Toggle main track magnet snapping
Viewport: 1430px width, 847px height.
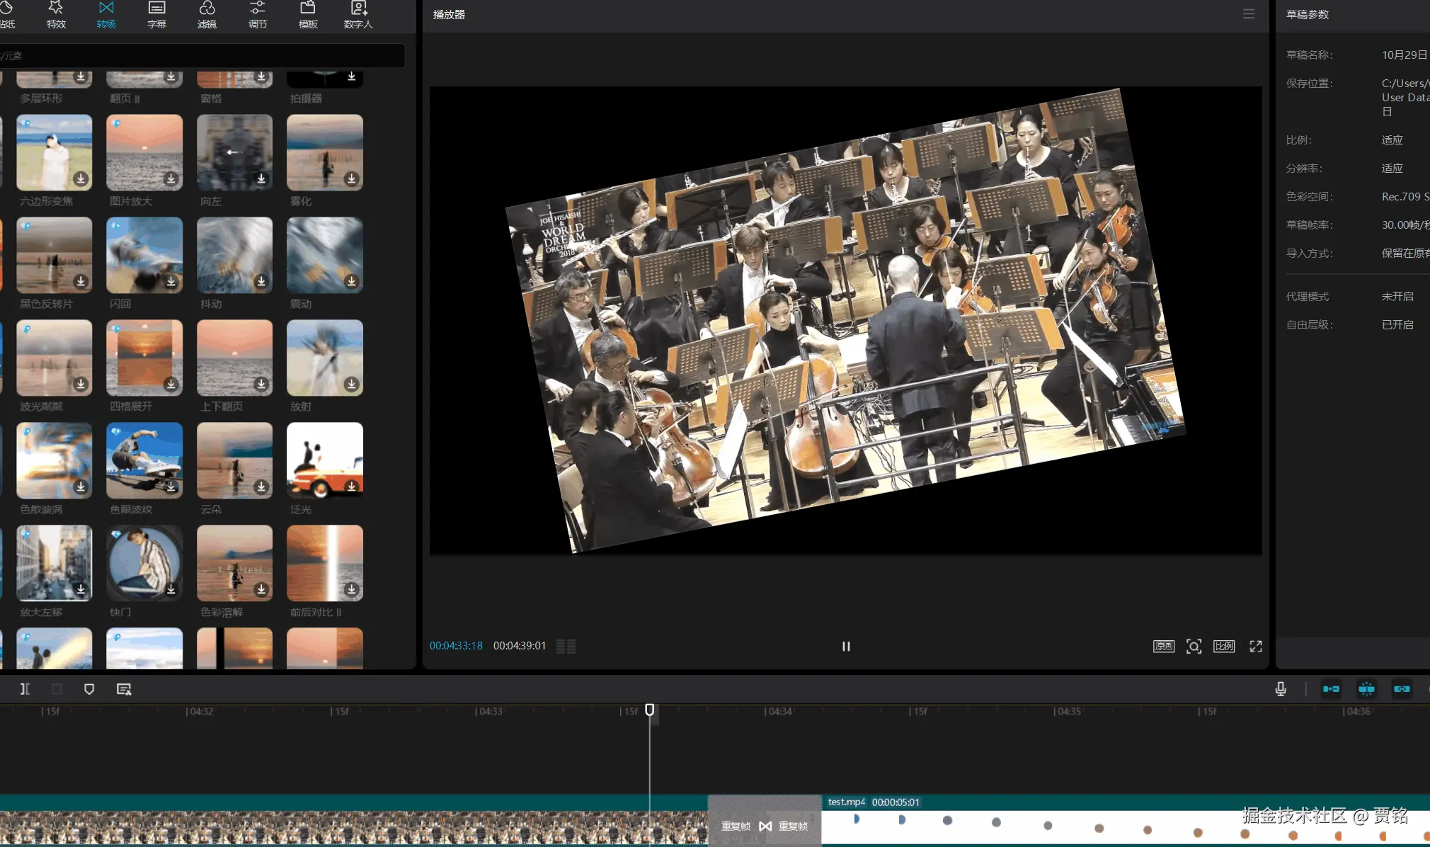coord(1331,689)
